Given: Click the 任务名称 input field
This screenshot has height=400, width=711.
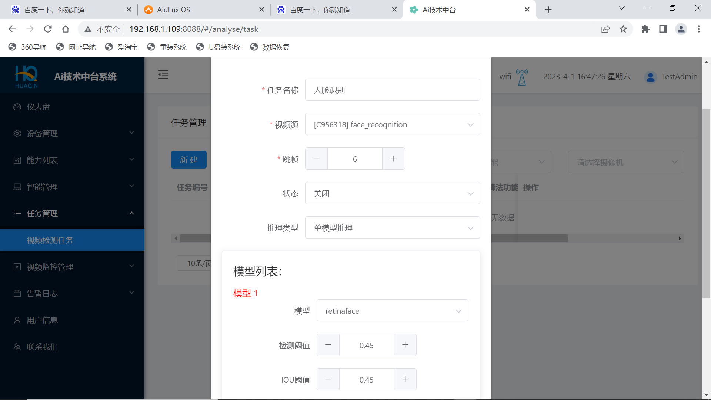Looking at the screenshot, I should click(393, 90).
